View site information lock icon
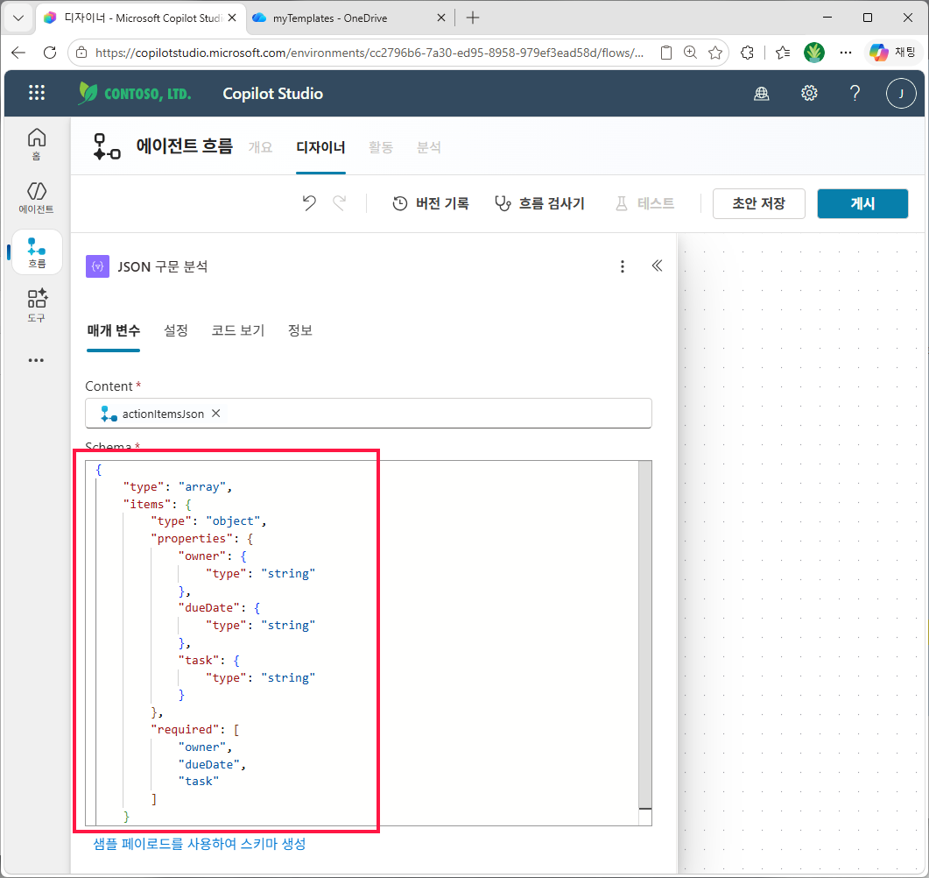Viewport: 929px width, 878px height. coord(81,53)
